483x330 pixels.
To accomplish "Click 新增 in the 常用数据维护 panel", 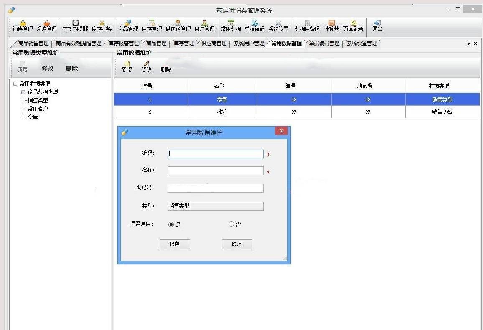I will point(127,66).
